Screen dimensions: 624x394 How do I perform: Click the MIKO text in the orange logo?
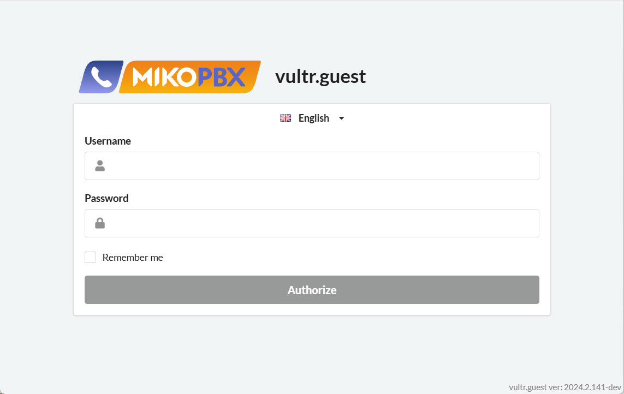pyautogui.click(x=163, y=77)
